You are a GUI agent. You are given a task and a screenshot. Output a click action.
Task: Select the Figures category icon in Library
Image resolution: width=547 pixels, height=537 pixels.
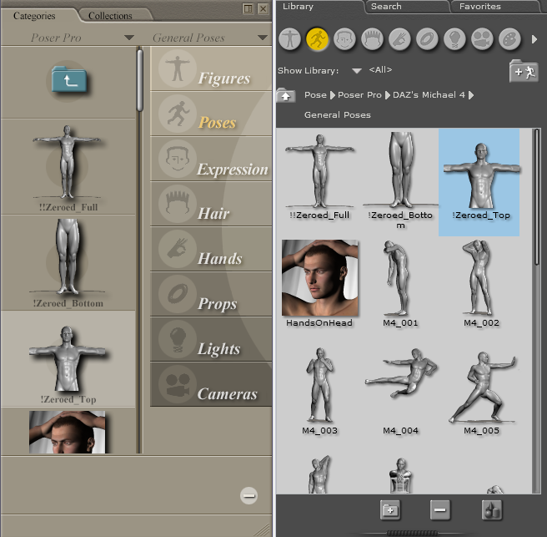coord(290,38)
